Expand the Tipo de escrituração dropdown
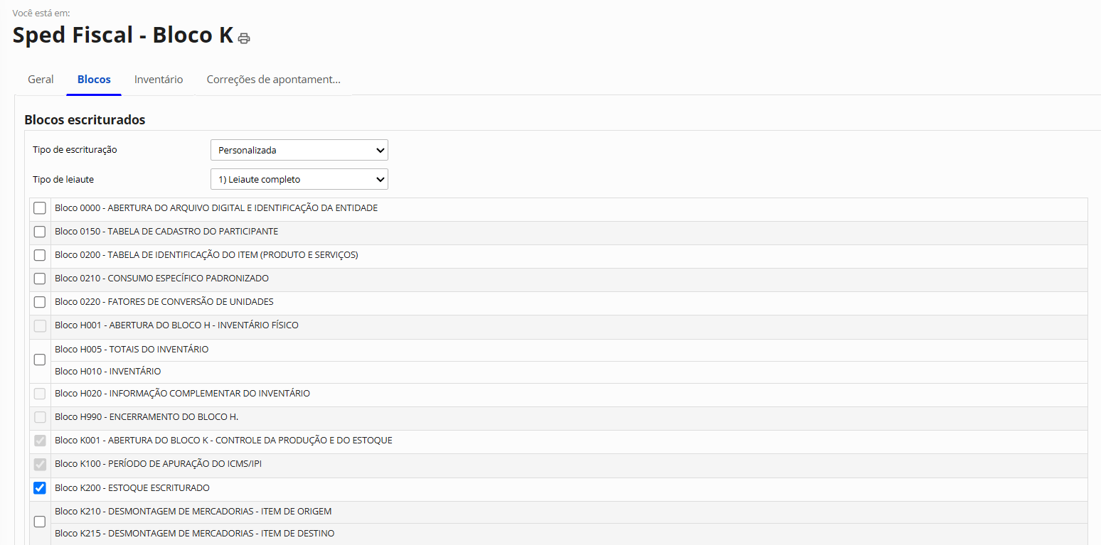Viewport: 1101px width, 545px height. click(299, 150)
